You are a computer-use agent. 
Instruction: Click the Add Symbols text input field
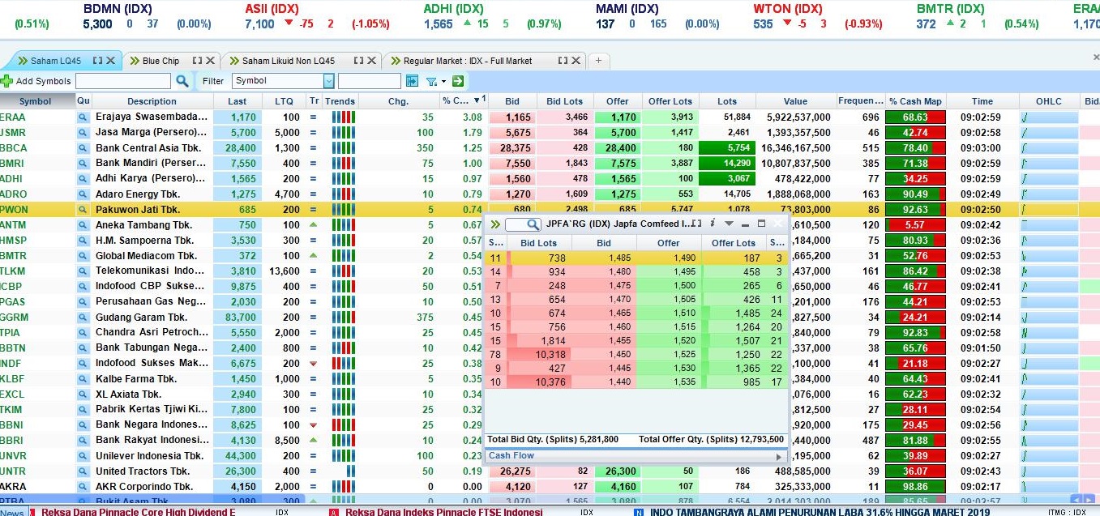click(123, 81)
